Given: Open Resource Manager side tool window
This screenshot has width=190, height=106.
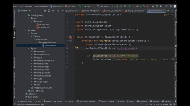Looking at the screenshot, I should tap(15, 19).
